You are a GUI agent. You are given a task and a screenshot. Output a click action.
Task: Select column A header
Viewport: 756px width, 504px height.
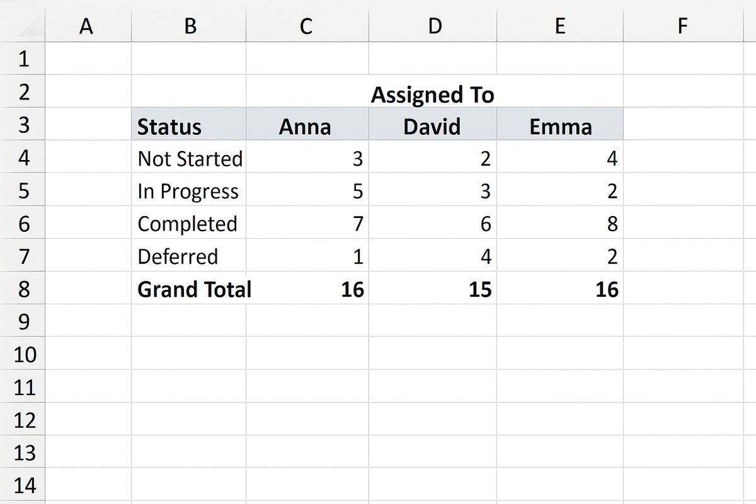tap(88, 26)
